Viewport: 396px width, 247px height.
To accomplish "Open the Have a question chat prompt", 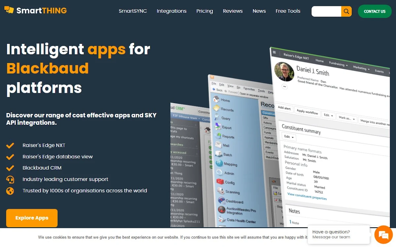I will (x=338, y=234).
